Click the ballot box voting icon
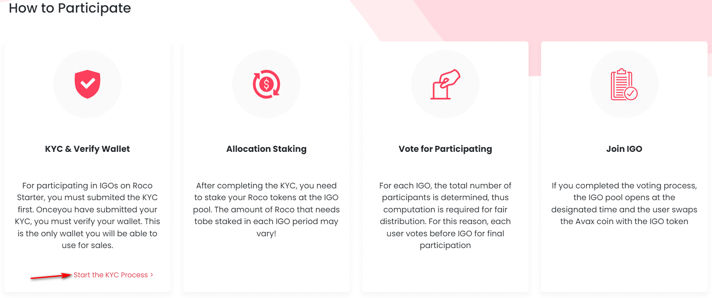Screen dimensions: 712x298 (x=445, y=84)
